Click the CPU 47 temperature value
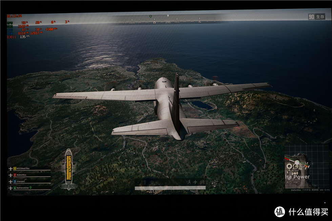 pos(24,30)
